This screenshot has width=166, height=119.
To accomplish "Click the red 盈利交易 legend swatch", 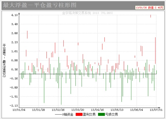I will click(x=79, y=114).
